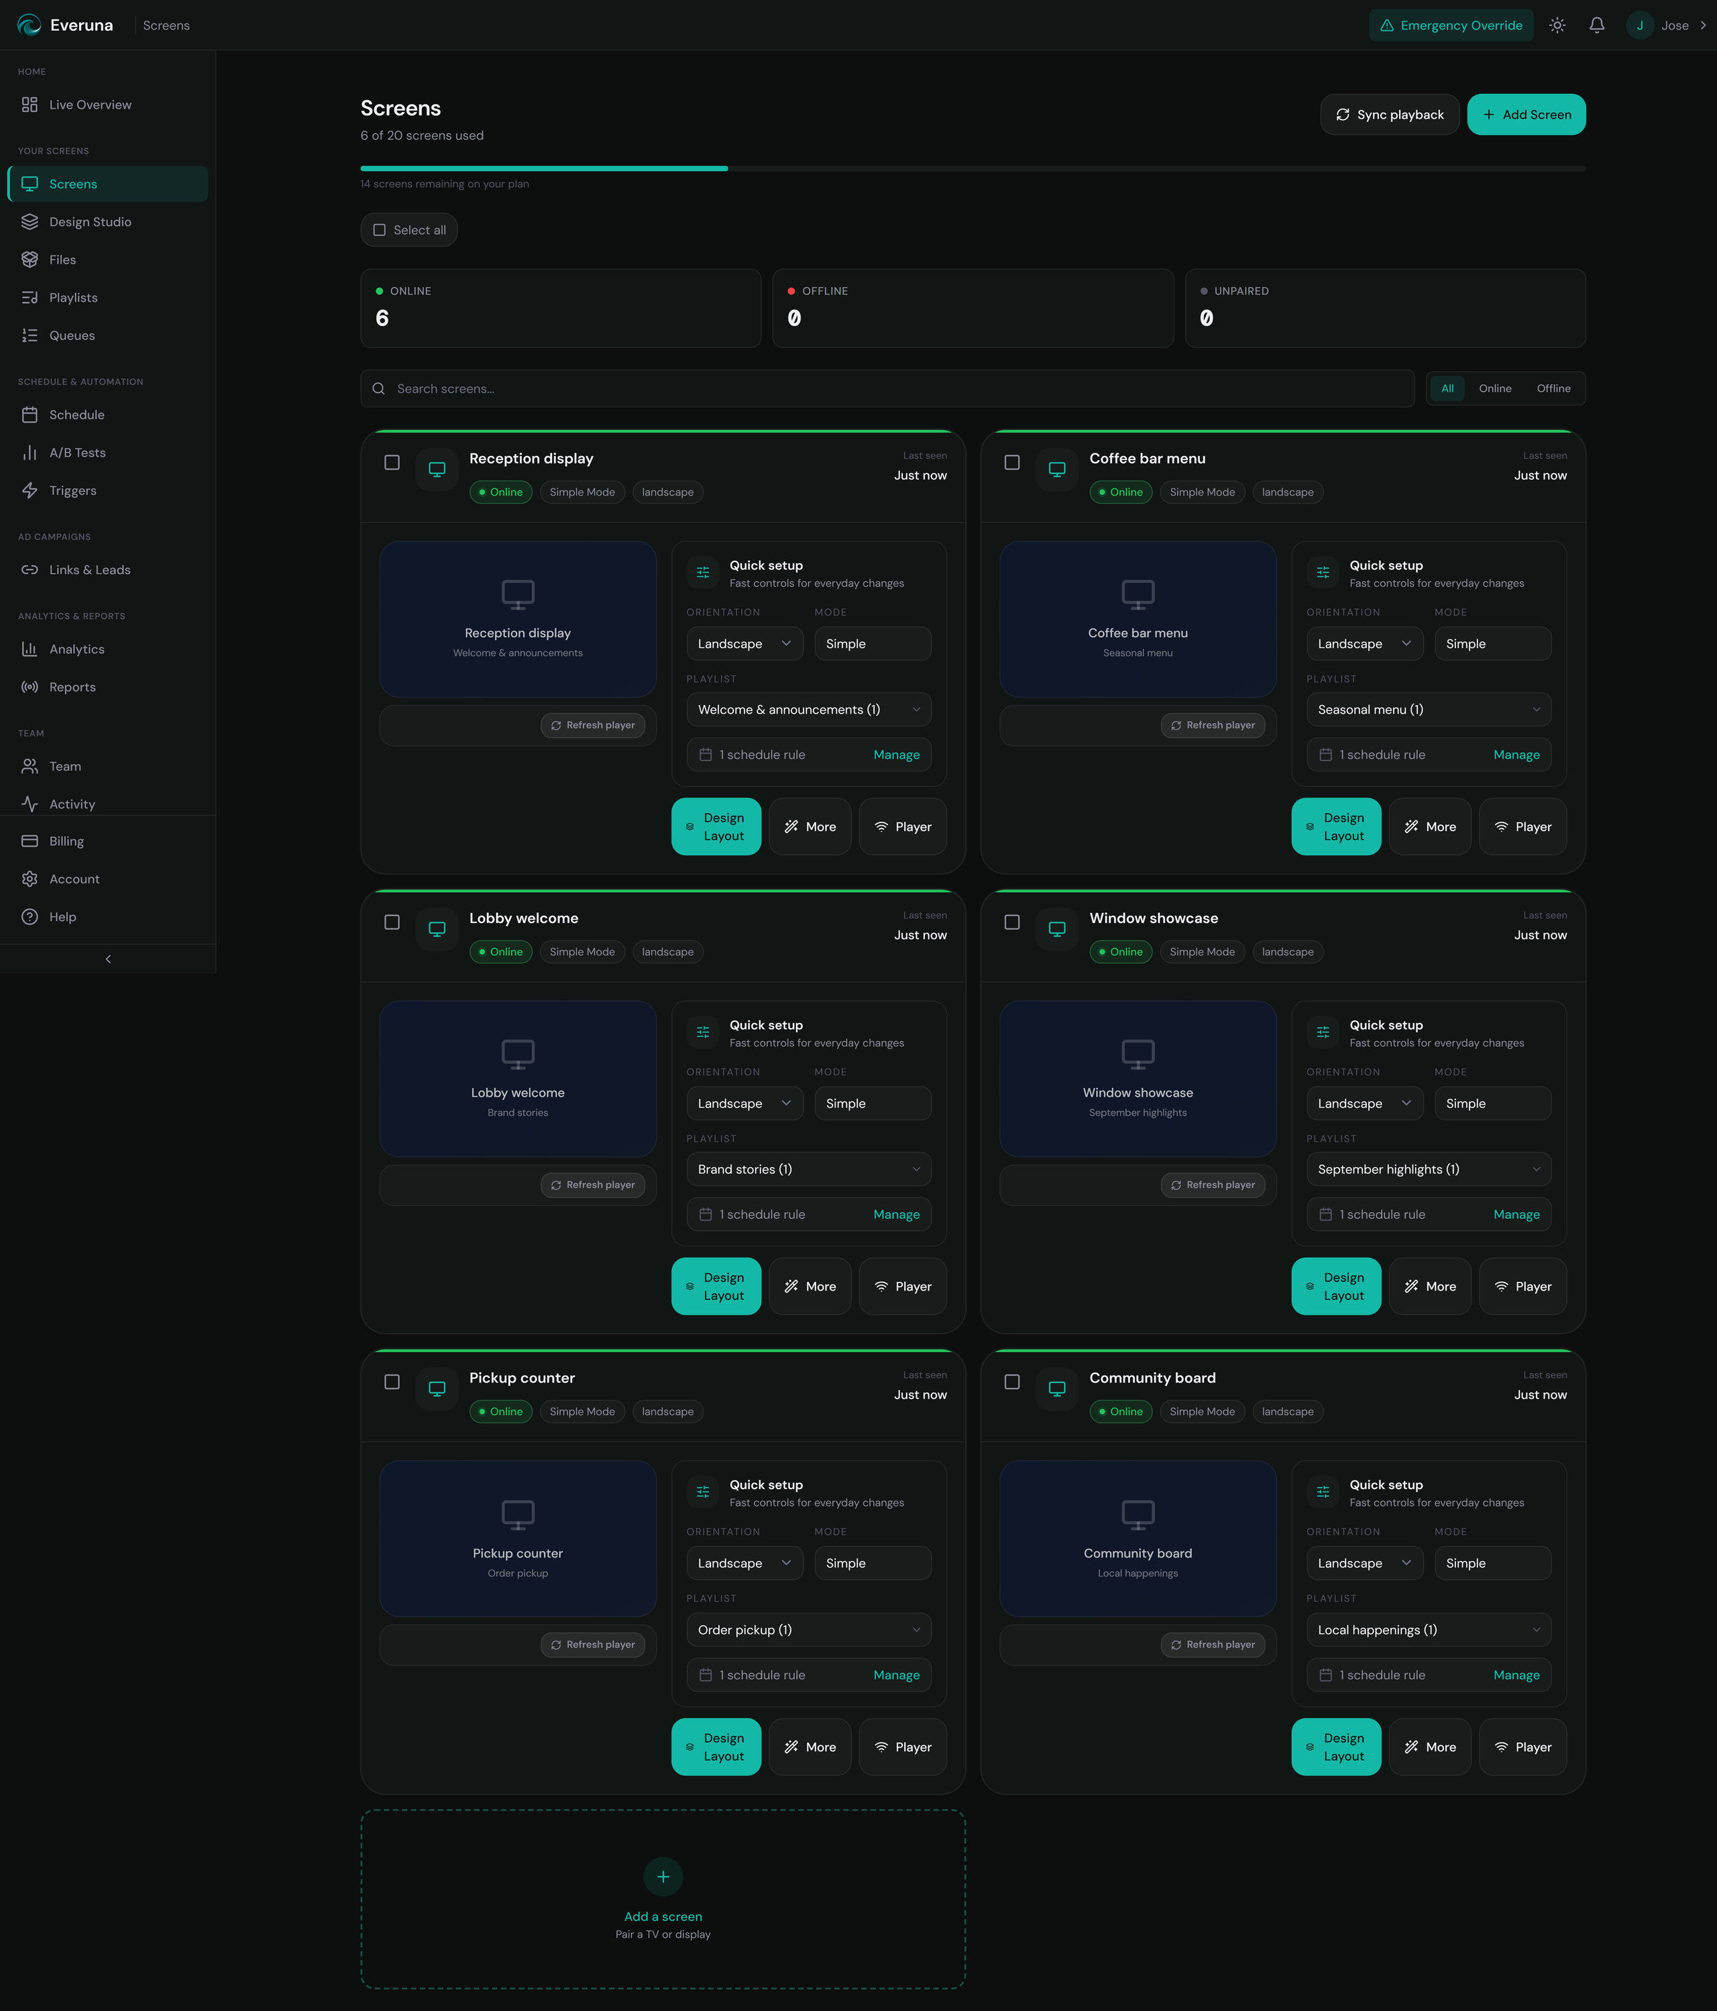Click the Add a screen dashed card
The width and height of the screenshot is (1717, 2011).
(663, 1900)
